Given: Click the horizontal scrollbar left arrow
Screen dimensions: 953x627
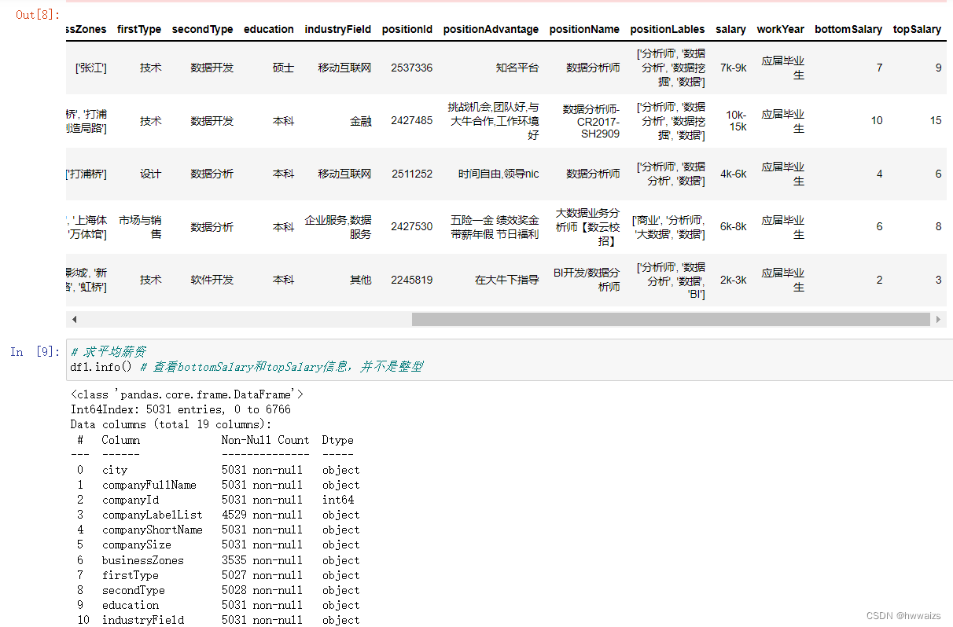Looking at the screenshot, I should [75, 320].
